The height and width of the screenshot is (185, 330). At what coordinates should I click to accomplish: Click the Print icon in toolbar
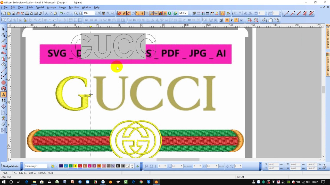[x=27, y=13]
